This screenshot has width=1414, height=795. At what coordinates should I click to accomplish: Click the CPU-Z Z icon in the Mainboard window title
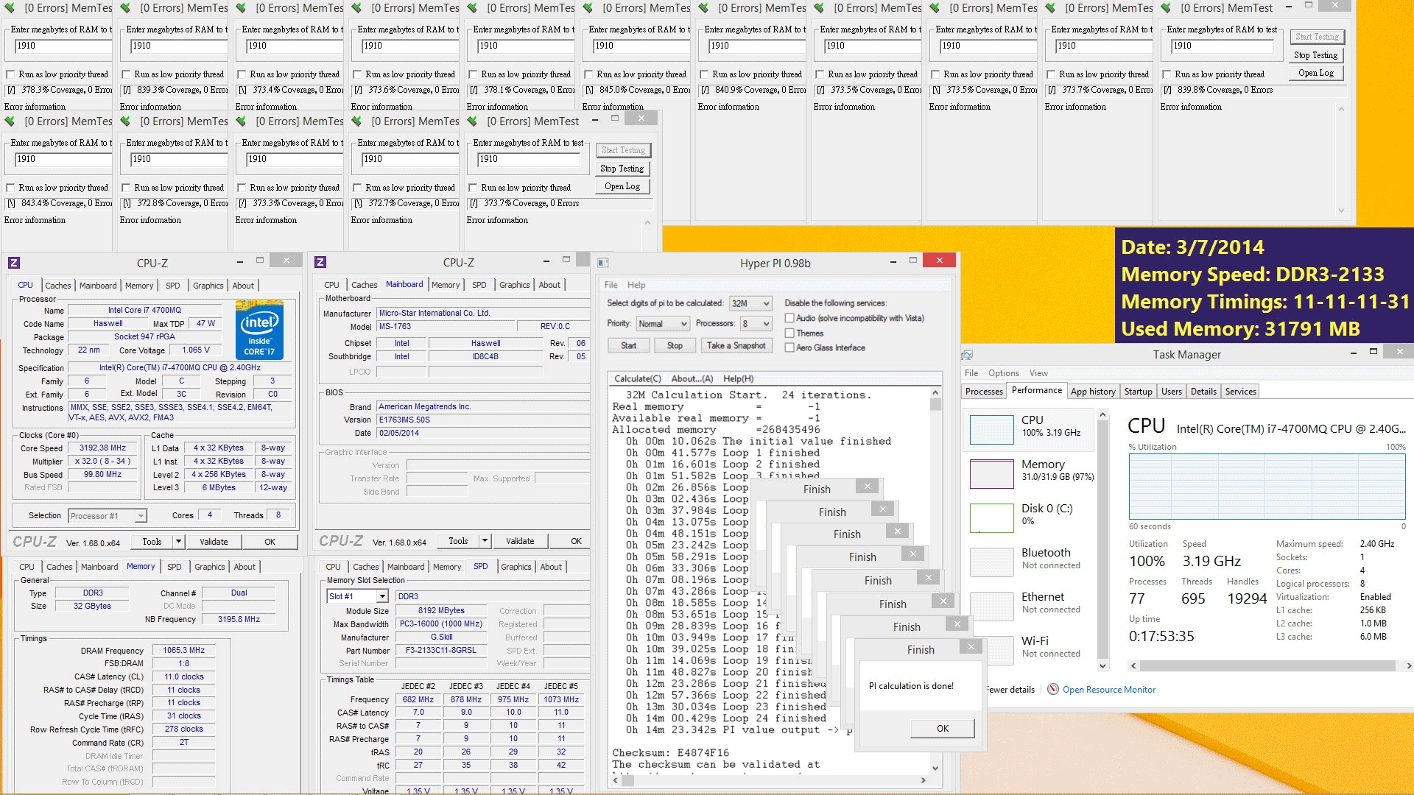click(x=320, y=262)
